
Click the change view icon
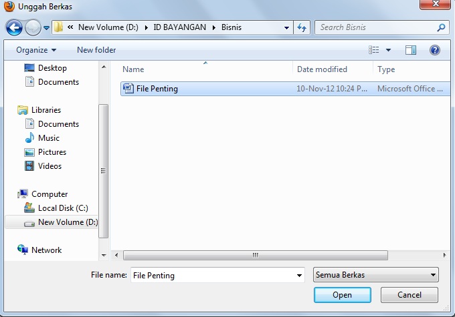tap(373, 50)
